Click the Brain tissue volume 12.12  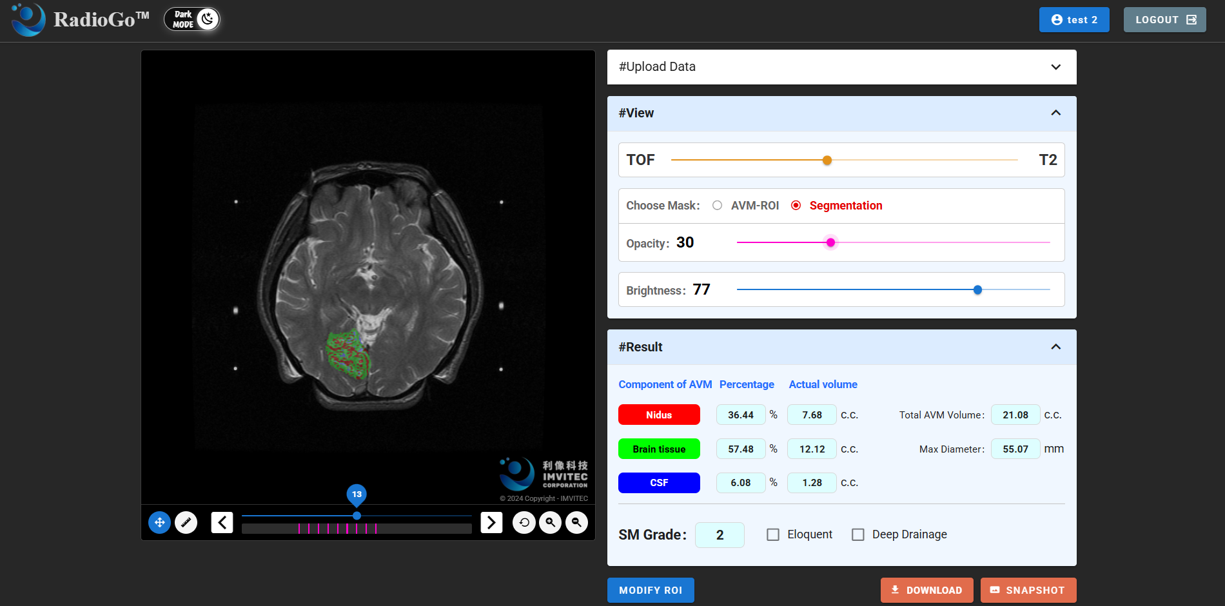tap(812, 449)
